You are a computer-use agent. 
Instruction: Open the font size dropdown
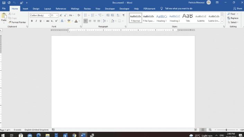click(x=57, y=15)
